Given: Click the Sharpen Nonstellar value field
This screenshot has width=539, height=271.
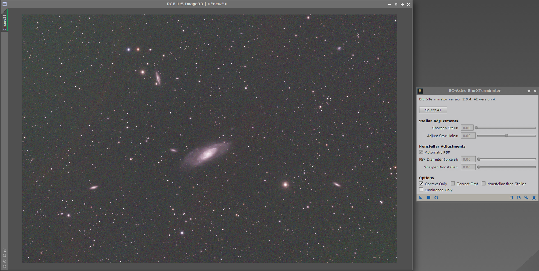Looking at the screenshot, I should point(469,167).
